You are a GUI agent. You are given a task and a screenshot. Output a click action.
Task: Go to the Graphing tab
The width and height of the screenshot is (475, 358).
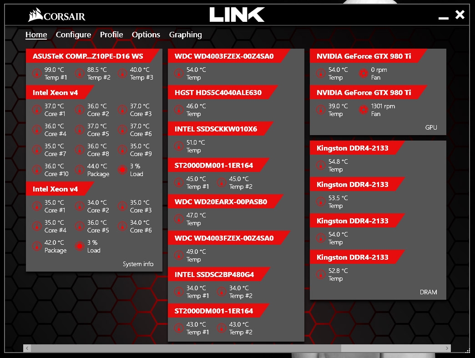tap(185, 35)
